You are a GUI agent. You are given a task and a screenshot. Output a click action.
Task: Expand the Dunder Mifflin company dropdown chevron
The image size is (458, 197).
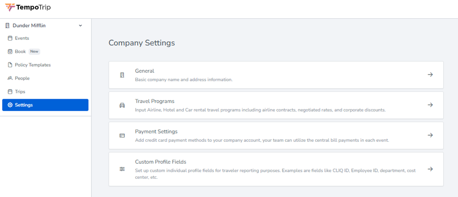click(x=80, y=26)
